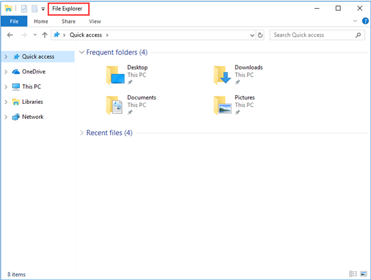Select OneDrive in navigation pane
Screen dimensions: 371x280
click(x=33, y=72)
